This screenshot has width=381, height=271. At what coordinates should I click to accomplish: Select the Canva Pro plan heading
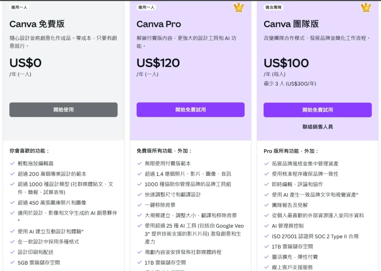[x=159, y=24]
